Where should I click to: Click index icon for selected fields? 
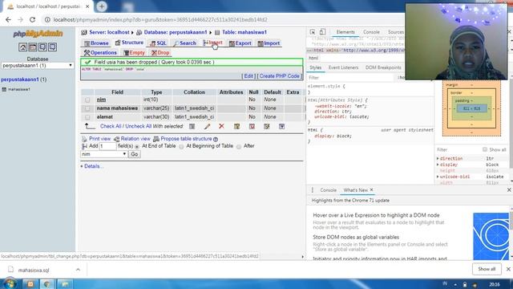click(x=267, y=127)
